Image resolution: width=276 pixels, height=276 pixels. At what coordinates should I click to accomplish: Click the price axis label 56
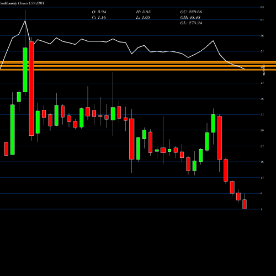[262, 35]
